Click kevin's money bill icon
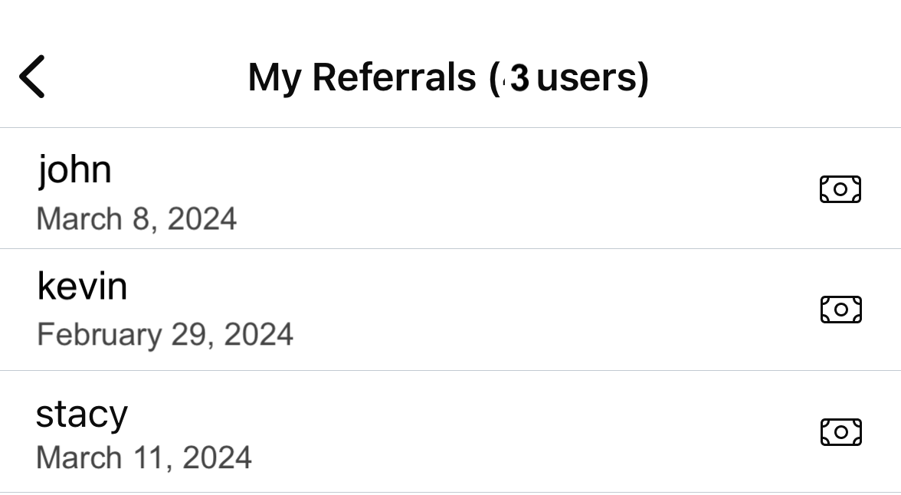Viewport: 901px width, 495px height. click(x=840, y=310)
